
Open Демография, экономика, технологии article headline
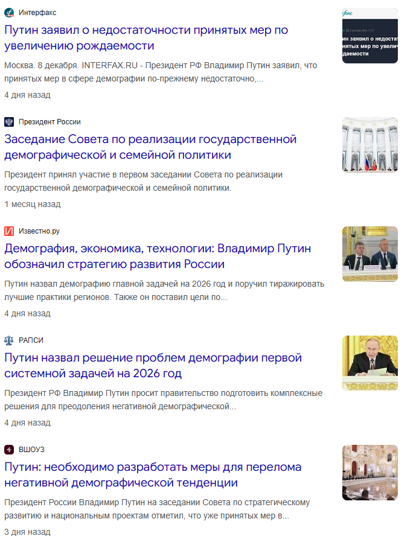(x=158, y=256)
